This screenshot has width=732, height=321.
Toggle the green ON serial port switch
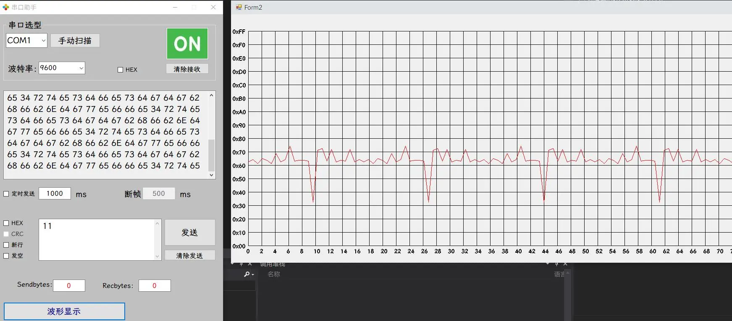tap(187, 44)
